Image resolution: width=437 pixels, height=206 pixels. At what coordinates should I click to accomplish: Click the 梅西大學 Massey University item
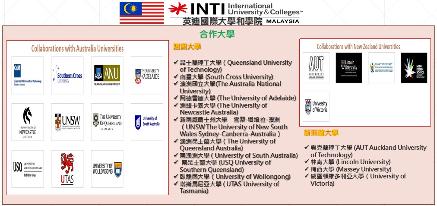point(348,169)
